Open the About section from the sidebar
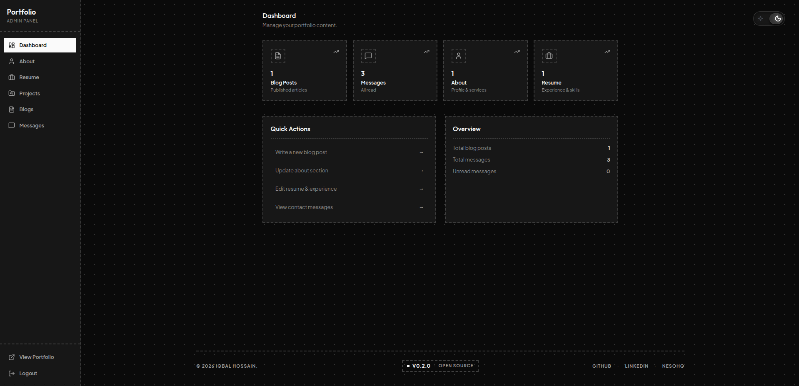799x386 pixels. [27, 61]
